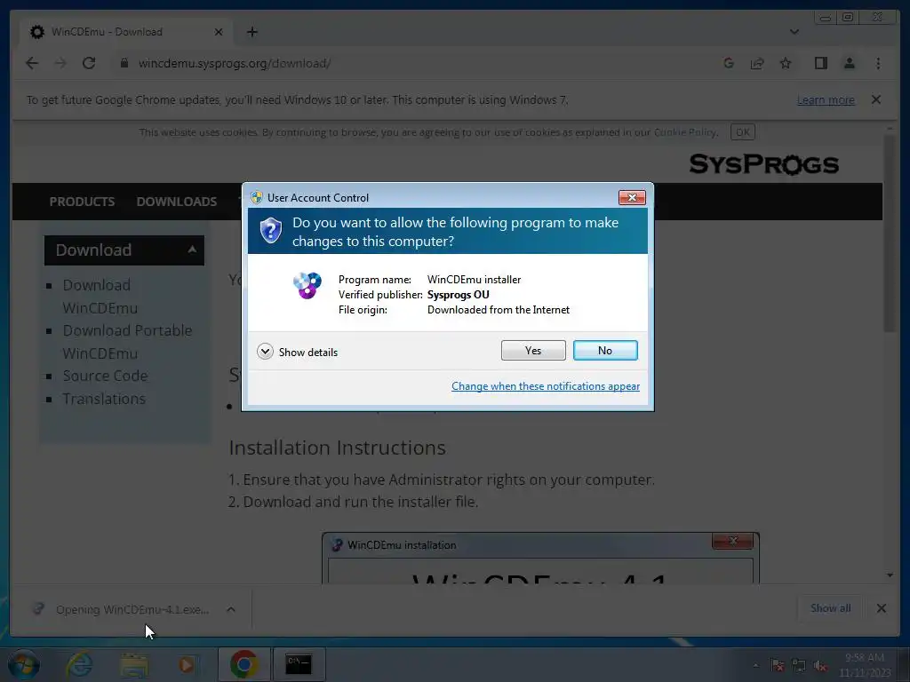This screenshot has height=682, width=910.
Task: Open Windows Explorer folder in taskbar
Action: coord(134,664)
